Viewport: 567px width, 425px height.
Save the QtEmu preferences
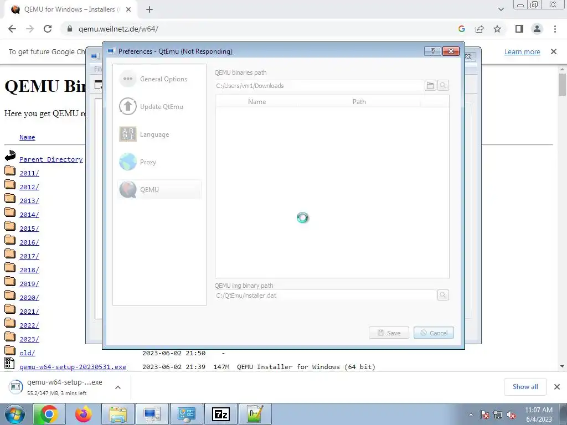(389, 333)
